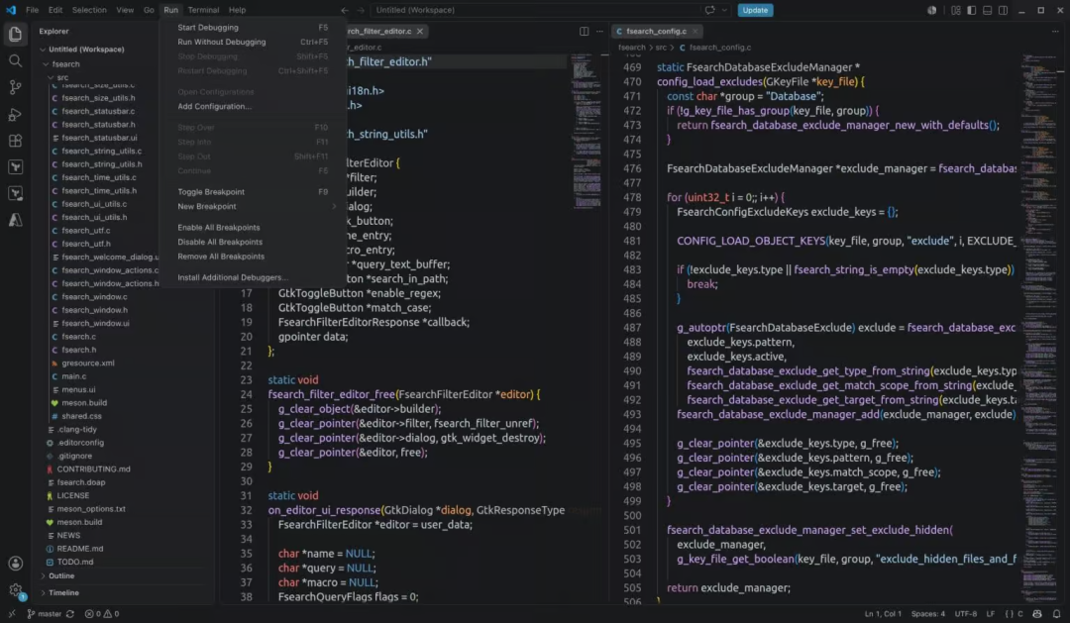Click the remote window icon in status bar
This screenshot has height=623, width=1070.
(11, 613)
